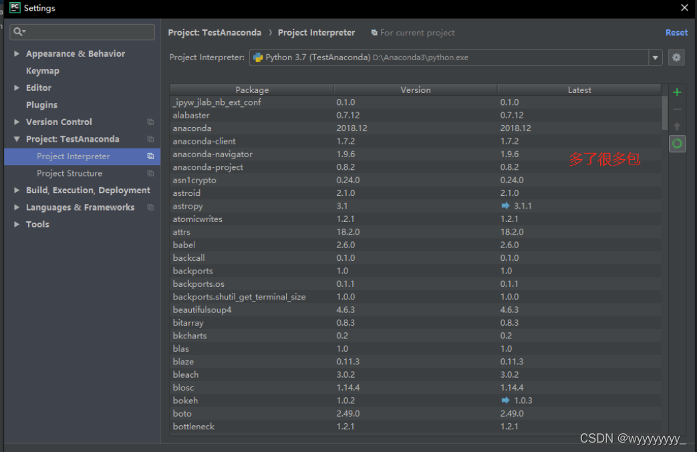Click the green show conda packages icon
Screen dimensions: 697x452
tap(677, 144)
